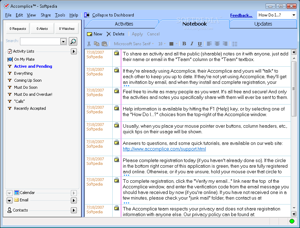Toggle Italic formatting
300x228 pixels.
(192, 43)
